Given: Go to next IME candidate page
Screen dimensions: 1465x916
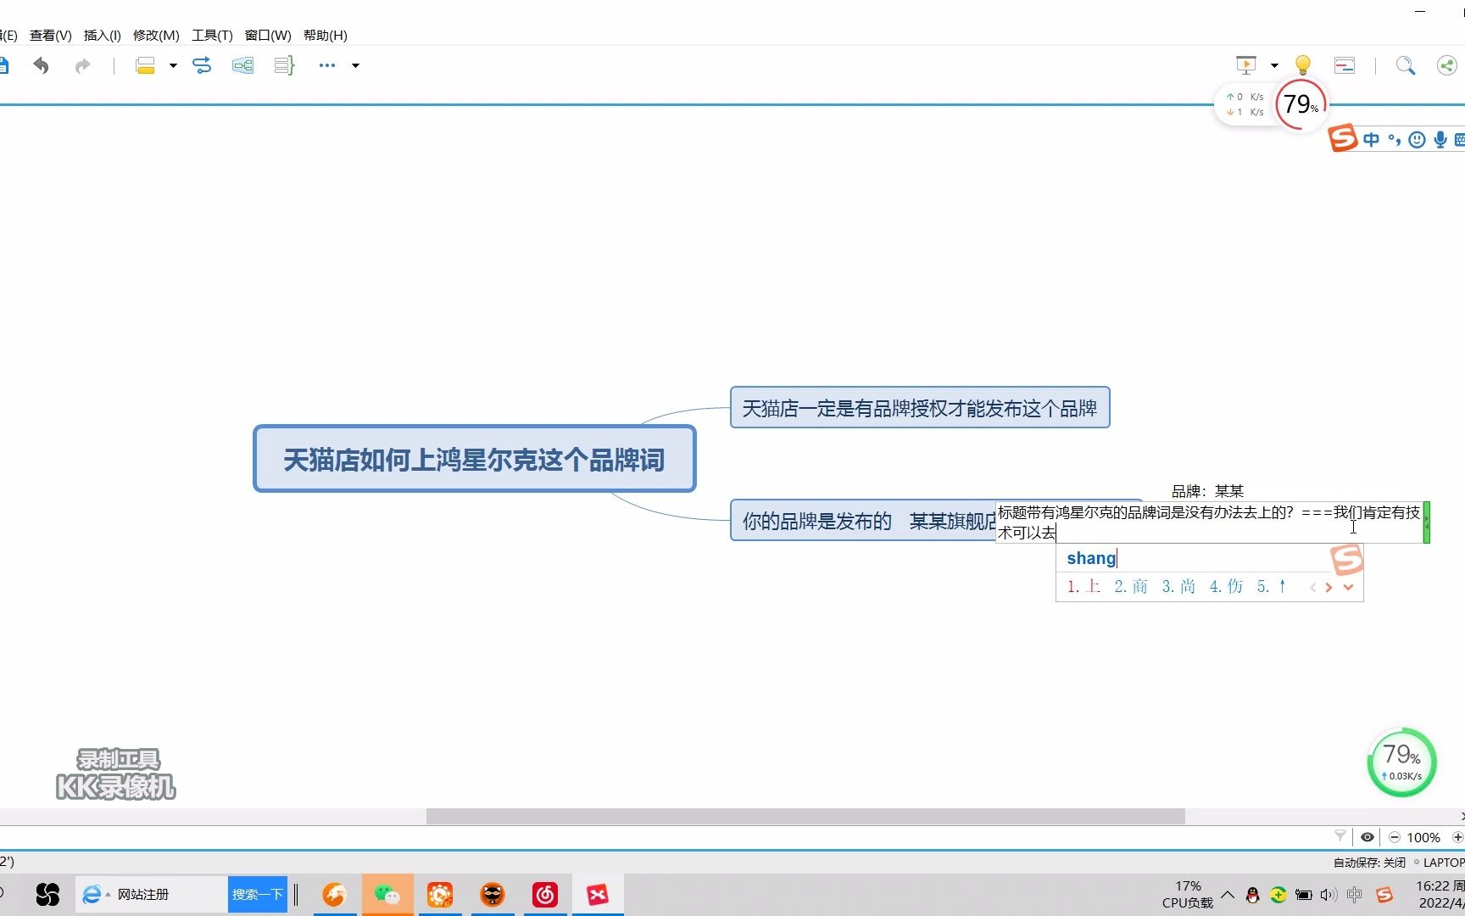Looking at the screenshot, I should pos(1329,587).
